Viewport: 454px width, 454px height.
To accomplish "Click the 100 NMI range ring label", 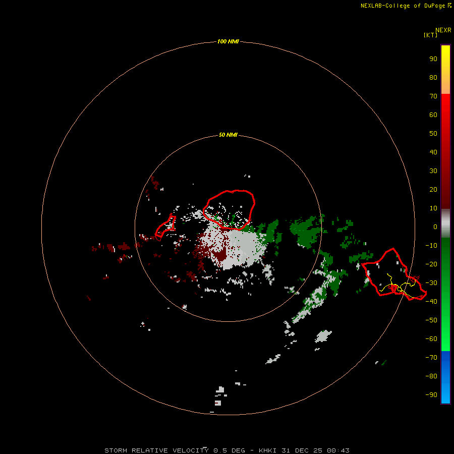I will click(x=228, y=41).
